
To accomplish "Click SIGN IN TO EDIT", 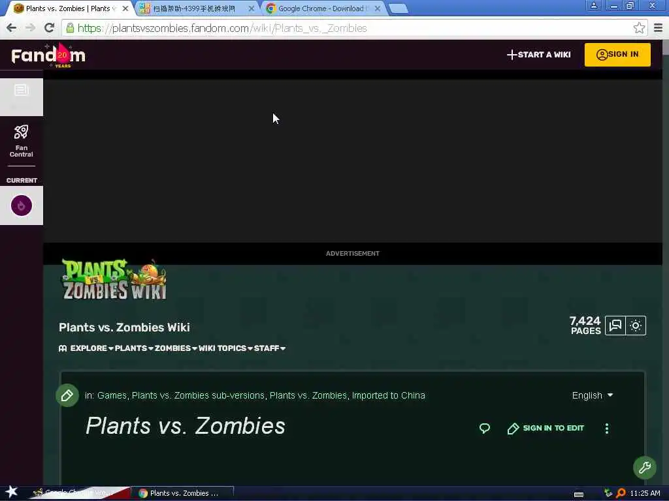I will click(x=546, y=428).
